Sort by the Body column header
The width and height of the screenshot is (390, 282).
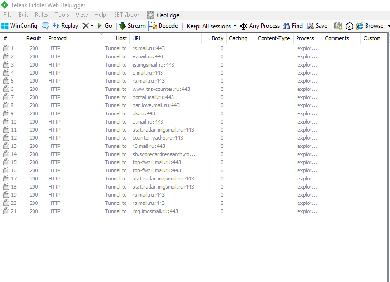tap(214, 38)
